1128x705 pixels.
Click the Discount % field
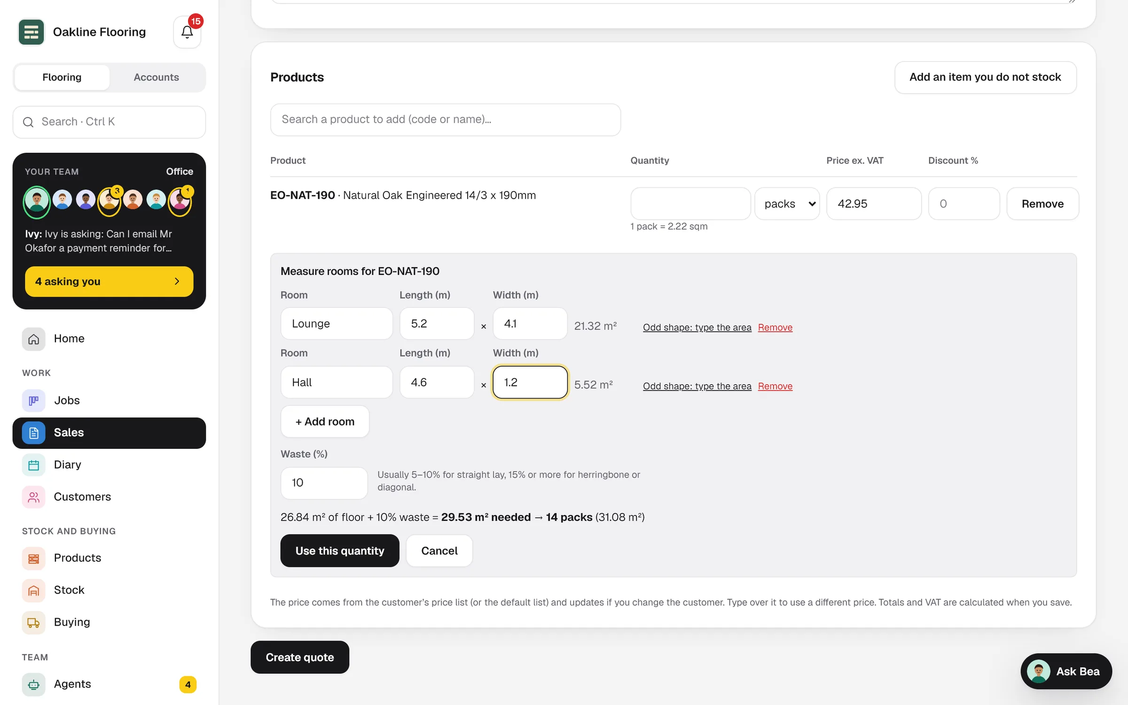(x=964, y=204)
